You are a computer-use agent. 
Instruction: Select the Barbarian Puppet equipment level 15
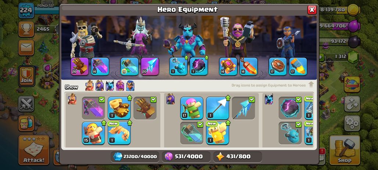click(x=93, y=133)
